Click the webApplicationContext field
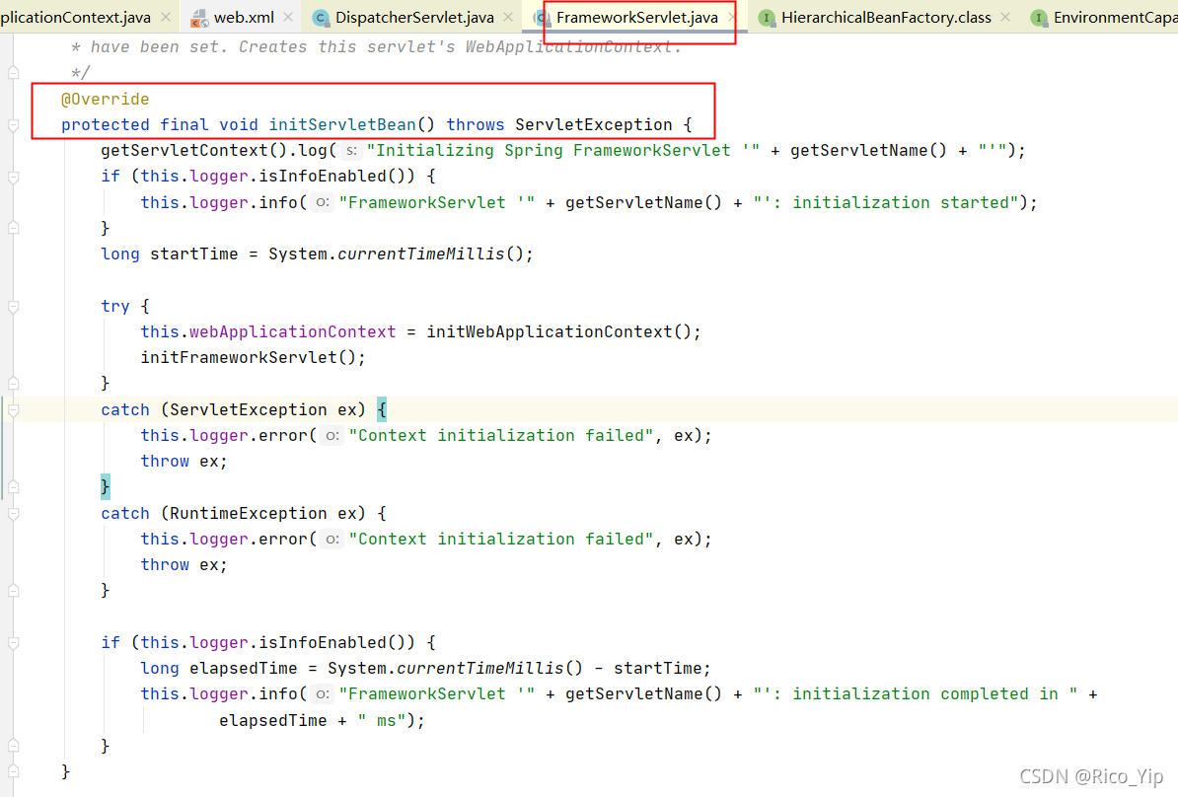This screenshot has height=797, width=1178. click(292, 332)
